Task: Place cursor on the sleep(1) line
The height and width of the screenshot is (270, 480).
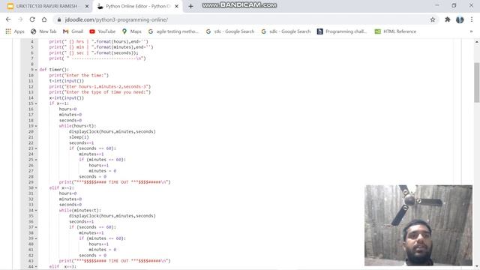Action: coord(79,137)
